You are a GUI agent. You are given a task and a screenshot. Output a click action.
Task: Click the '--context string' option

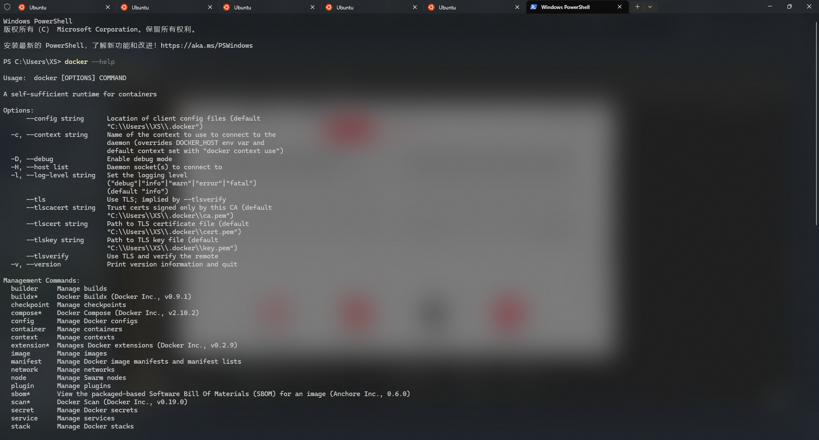[x=57, y=134]
